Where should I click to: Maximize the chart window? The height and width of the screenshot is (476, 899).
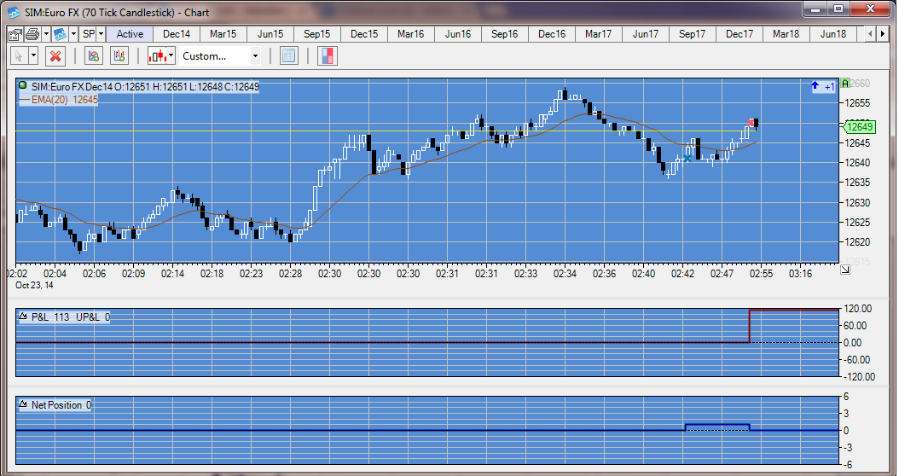[838, 9]
